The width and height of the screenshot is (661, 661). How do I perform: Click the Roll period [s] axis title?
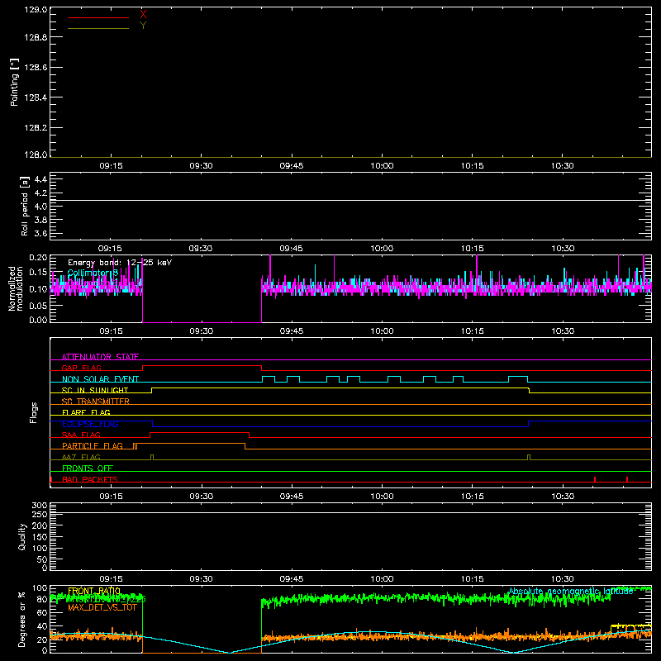pos(25,206)
